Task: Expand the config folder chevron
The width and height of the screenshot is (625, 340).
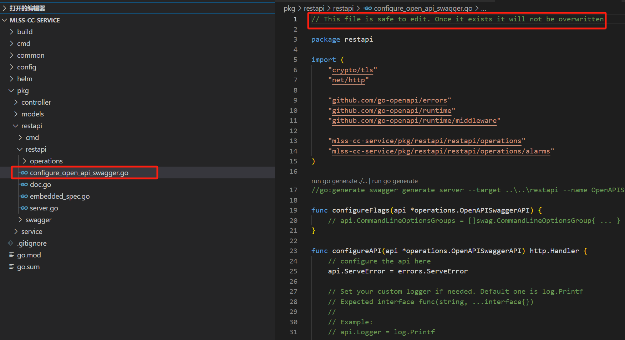Action: [11, 67]
